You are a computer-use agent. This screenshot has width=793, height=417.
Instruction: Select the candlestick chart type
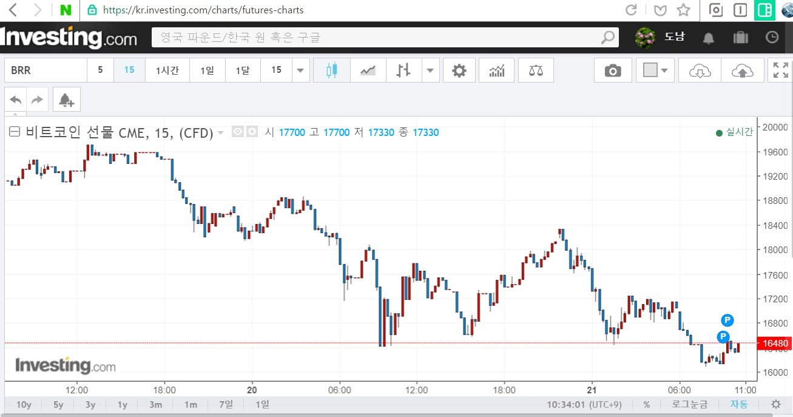[331, 70]
